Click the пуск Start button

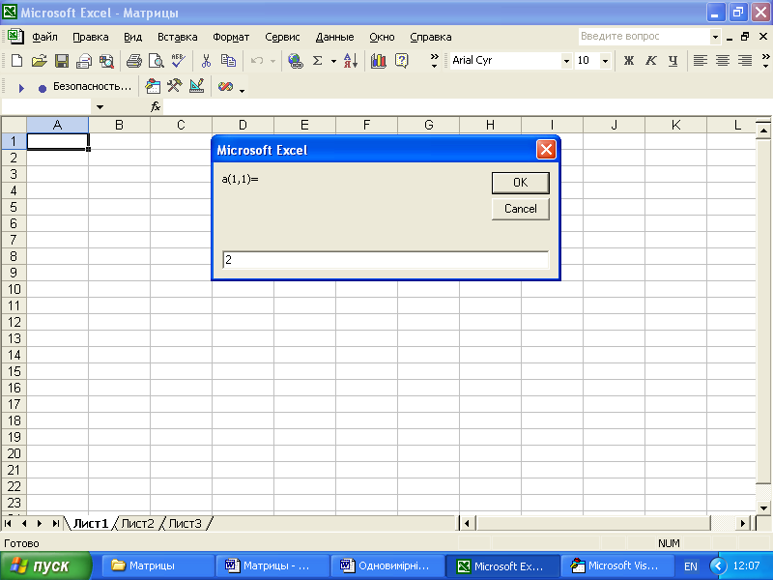[45, 565]
